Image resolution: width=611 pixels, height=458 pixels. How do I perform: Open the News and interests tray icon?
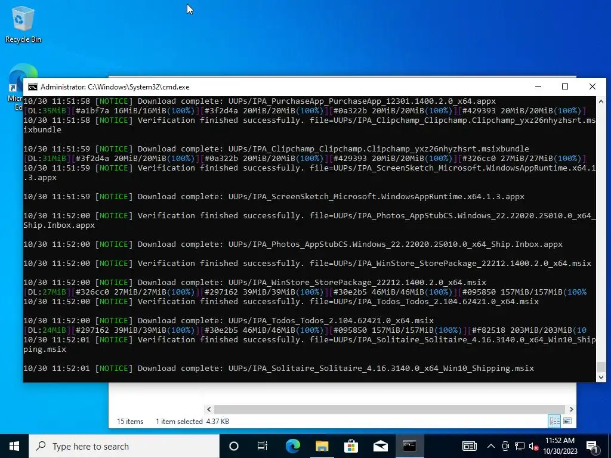coord(469,446)
